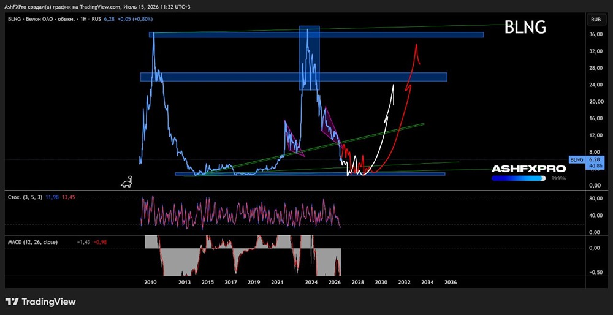This screenshot has height=315, width=613.
Task: Click the BLNG price label tag
Action: click(x=587, y=162)
